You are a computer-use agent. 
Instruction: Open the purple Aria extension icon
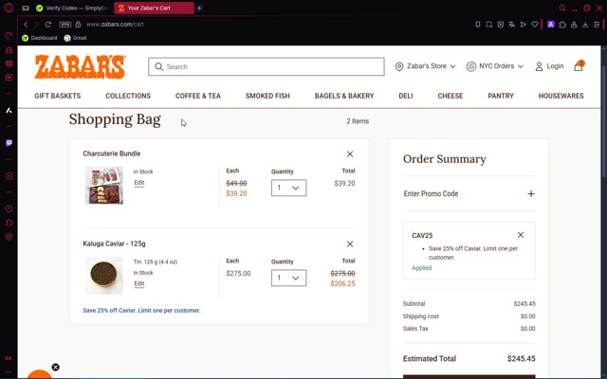point(551,25)
